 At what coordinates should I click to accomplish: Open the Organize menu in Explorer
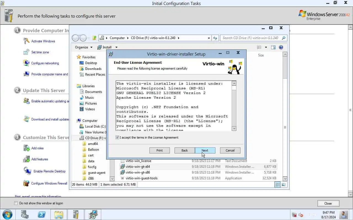click(x=84, y=47)
